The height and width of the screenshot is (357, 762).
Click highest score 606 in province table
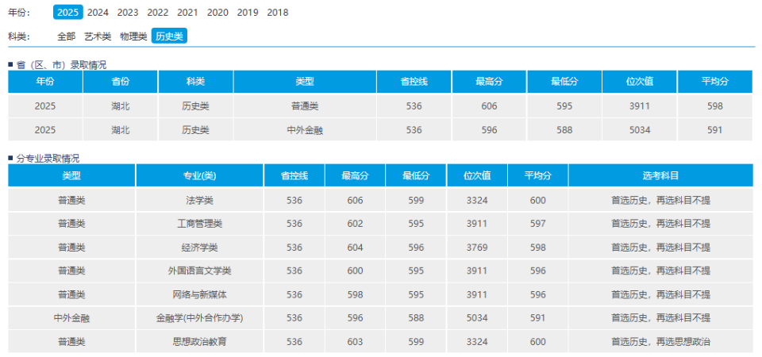pos(490,106)
